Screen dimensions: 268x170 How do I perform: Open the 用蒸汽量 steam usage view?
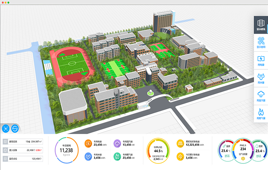click(259, 96)
